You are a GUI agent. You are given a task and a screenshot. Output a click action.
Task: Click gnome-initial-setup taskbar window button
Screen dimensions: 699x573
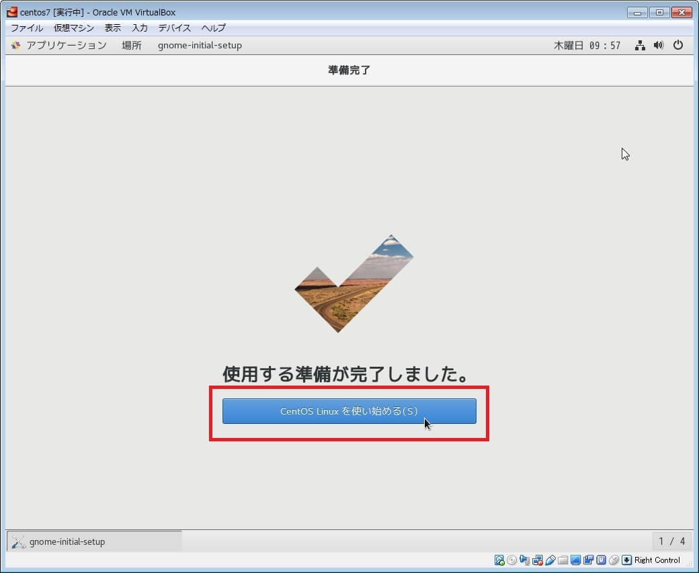[x=94, y=541]
